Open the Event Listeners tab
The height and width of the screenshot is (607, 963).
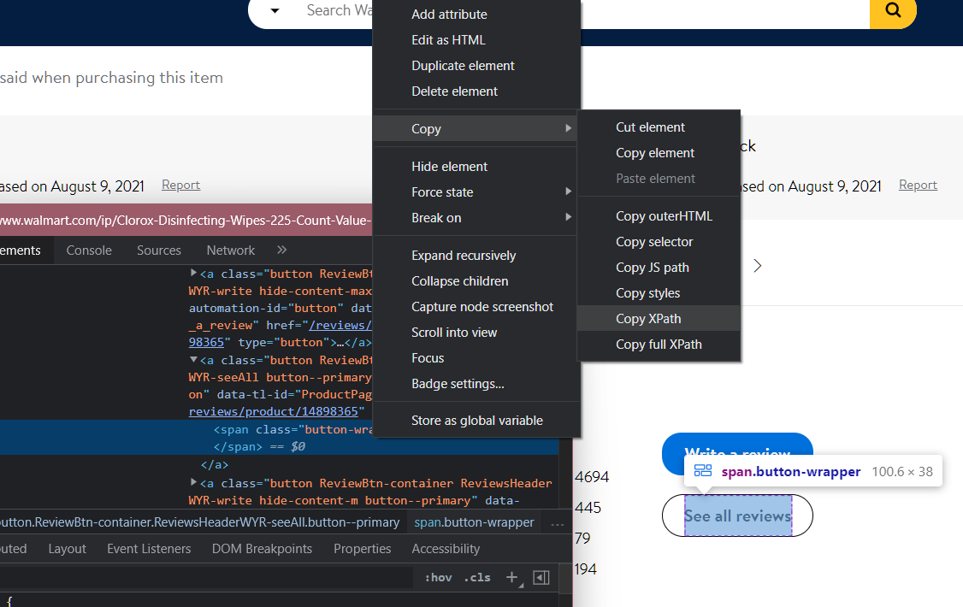(x=149, y=549)
